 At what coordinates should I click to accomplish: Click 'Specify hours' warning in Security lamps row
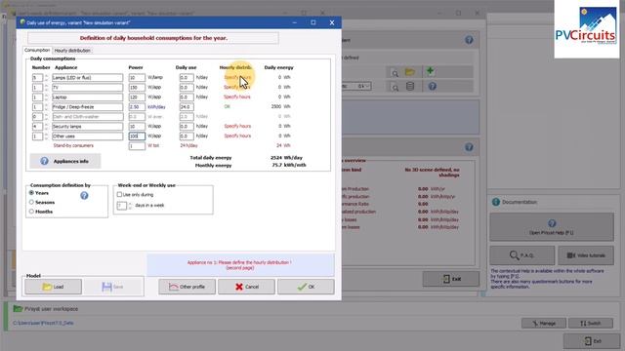pyautogui.click(x=237, y=126)
